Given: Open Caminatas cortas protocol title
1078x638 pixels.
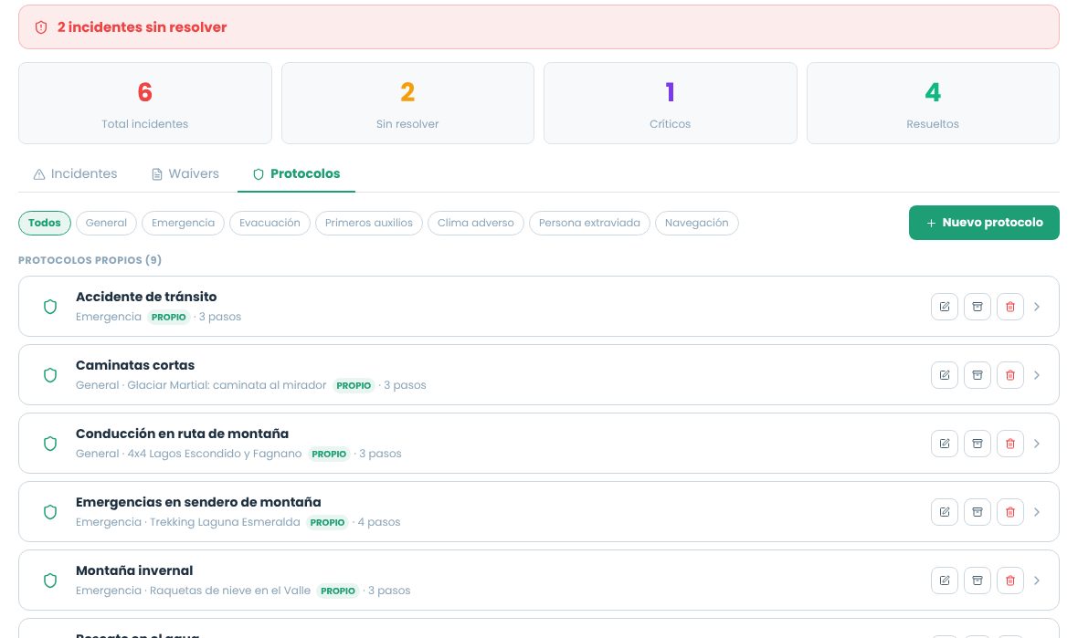Looking at the screenshot, I should pos(135,365).
